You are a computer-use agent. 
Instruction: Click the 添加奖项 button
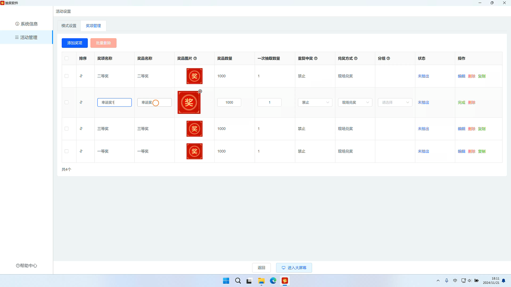pos(75,43)
